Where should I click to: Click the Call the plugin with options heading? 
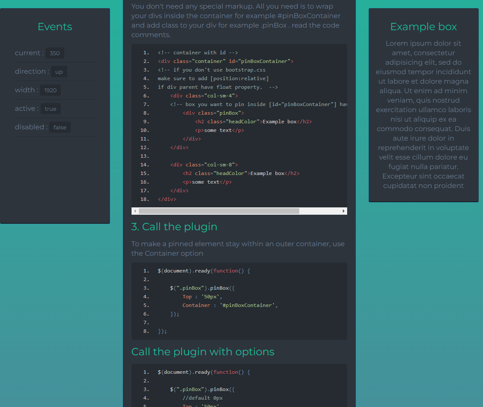(x=203, y=351)
